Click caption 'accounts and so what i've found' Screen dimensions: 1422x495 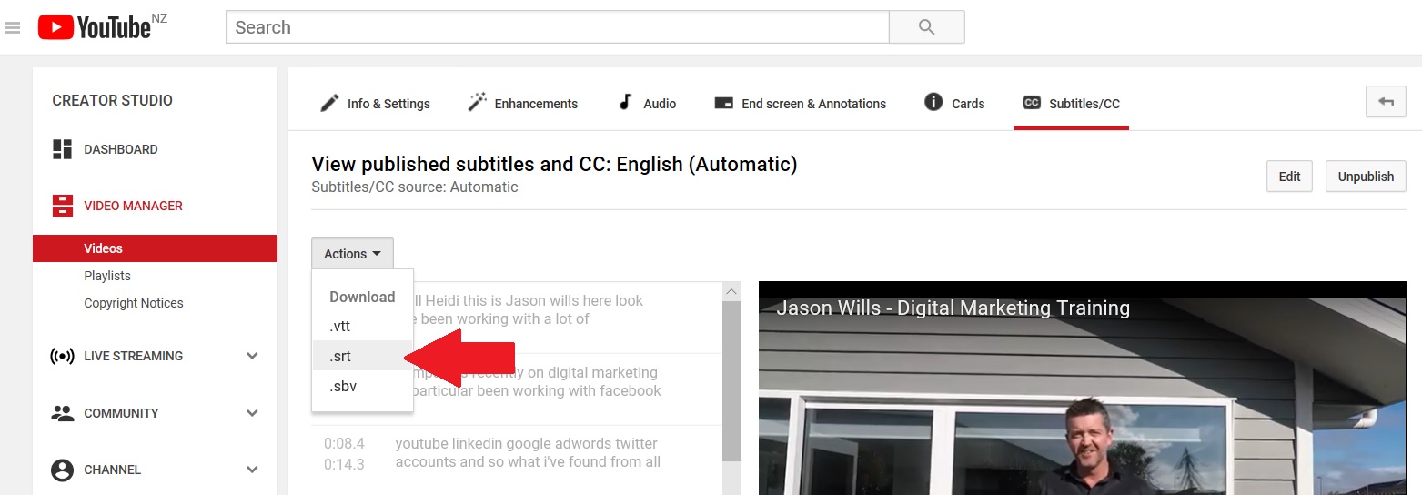528,462
